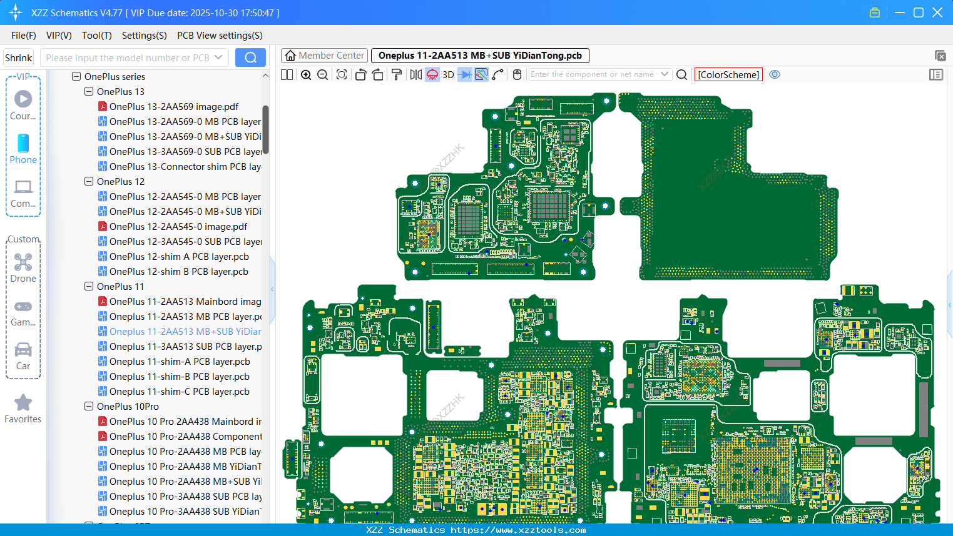Viewport: 953px width, 536px height.
Task: Switch to the Member Center tab
Action: pos(324,56)
